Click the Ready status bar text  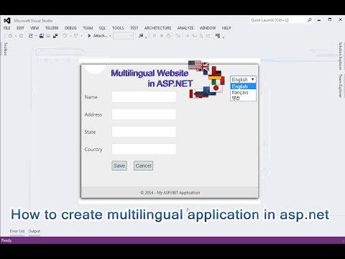pos(6,240)
